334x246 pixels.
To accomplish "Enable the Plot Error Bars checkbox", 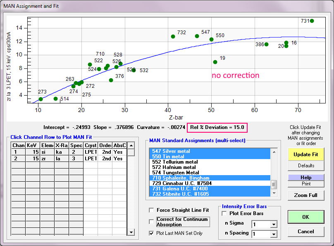I will point(224,213).
